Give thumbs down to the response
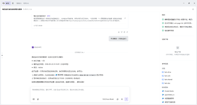The image size is (197, 105). coord(122,32)
